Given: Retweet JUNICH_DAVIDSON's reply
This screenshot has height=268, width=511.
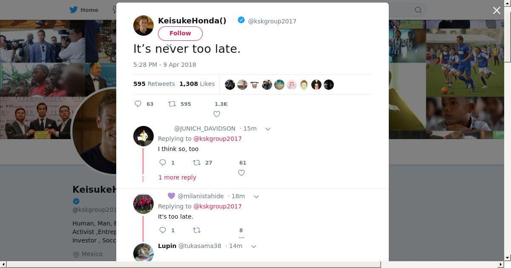Looking at the screenshot, I should click(x=197, y=163).
